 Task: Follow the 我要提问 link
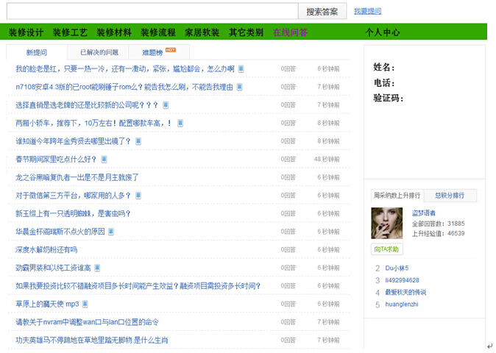pos(367,11)
